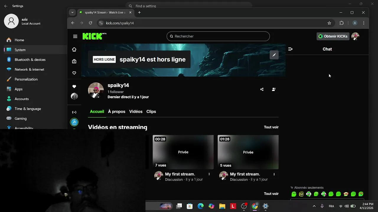This screenshot has width=378, height=212.
Task: Open the Browse icon in Kick sidebar
Action: (74, 61)
